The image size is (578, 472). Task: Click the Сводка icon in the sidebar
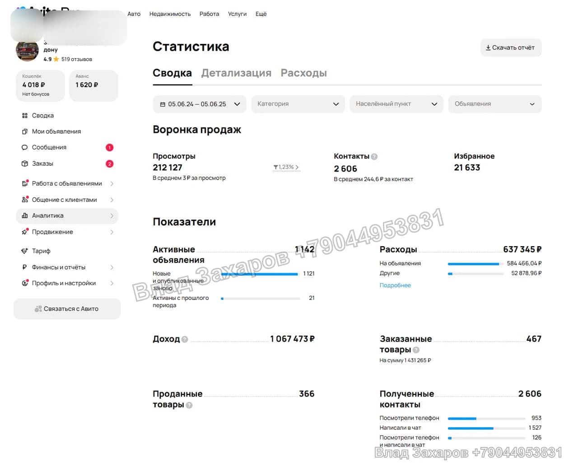tap(25, 116)
